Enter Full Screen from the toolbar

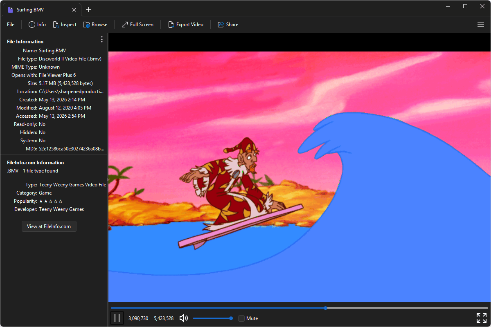tap(137, 25)
